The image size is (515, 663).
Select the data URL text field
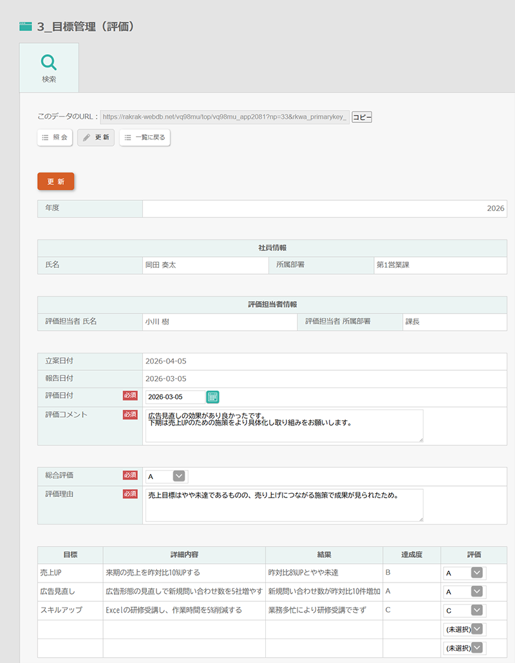click(224, 117)
